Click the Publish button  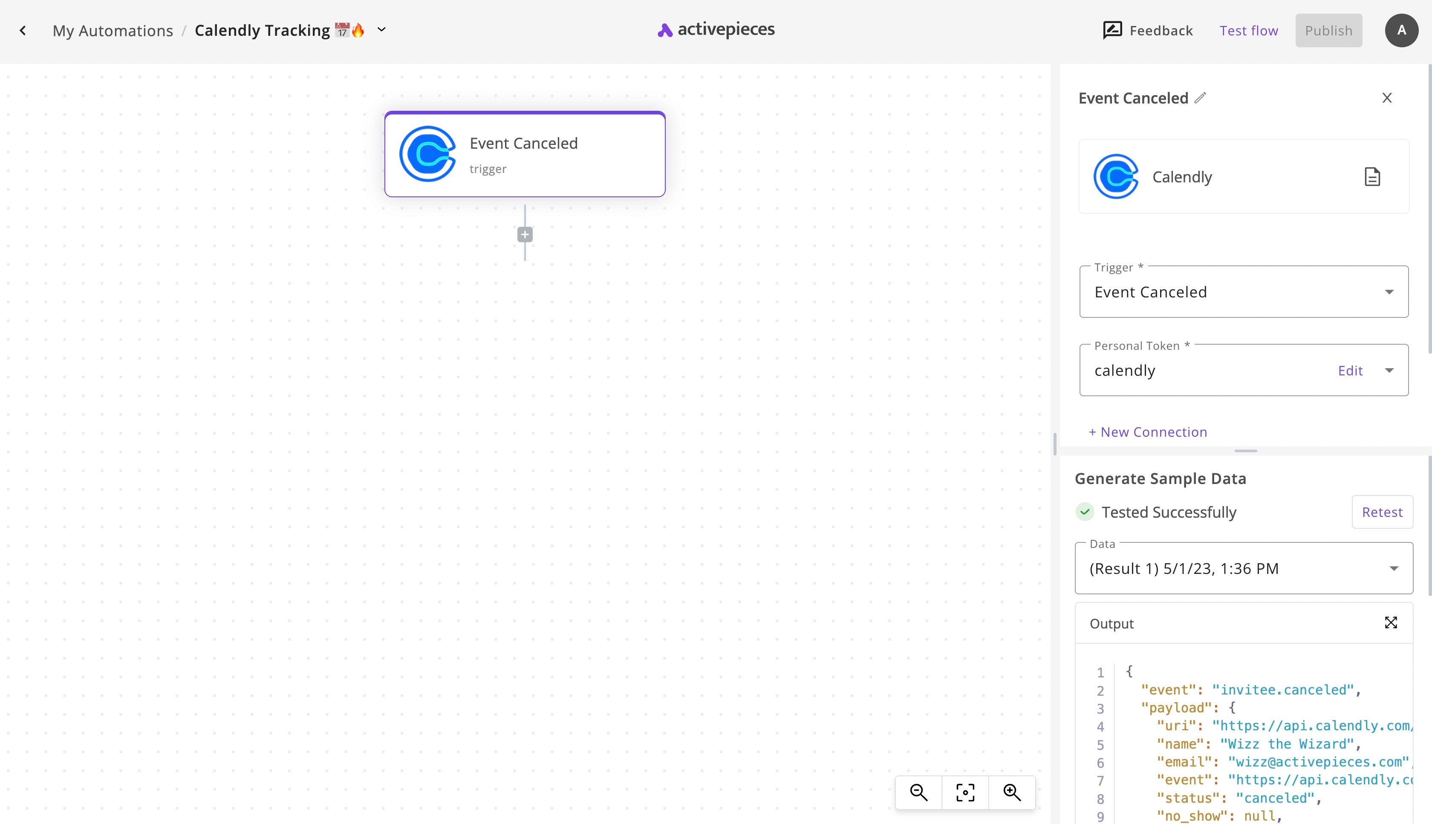[1328, 31]
